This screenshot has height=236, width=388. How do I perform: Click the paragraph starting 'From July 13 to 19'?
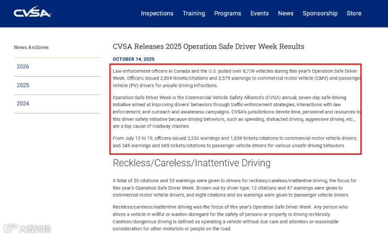coord(235,142)
